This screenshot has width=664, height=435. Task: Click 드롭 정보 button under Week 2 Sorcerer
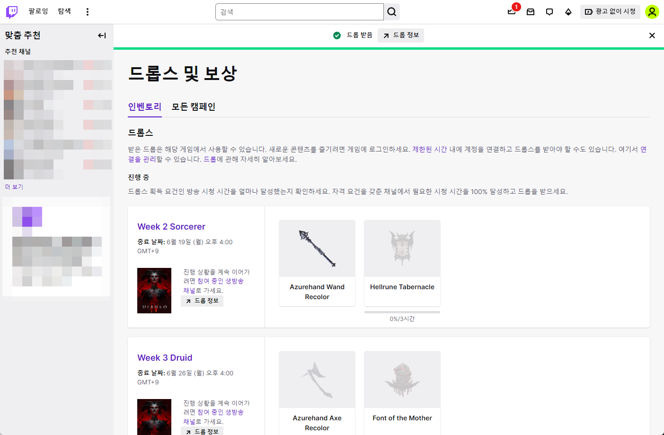[202, 301]
